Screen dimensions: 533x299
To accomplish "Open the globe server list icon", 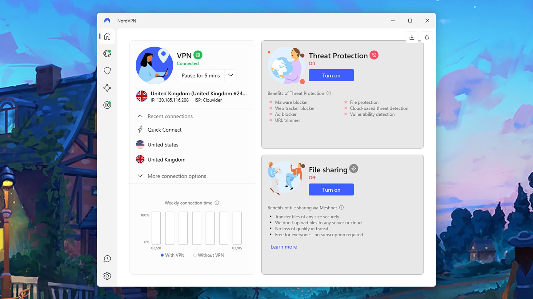I will 107,53.
